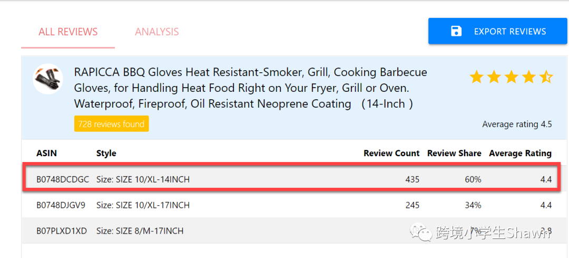Screen dimensions: 569x258
Task: Switch to the ALL REVIEWS tab
Action: (68, 32)
